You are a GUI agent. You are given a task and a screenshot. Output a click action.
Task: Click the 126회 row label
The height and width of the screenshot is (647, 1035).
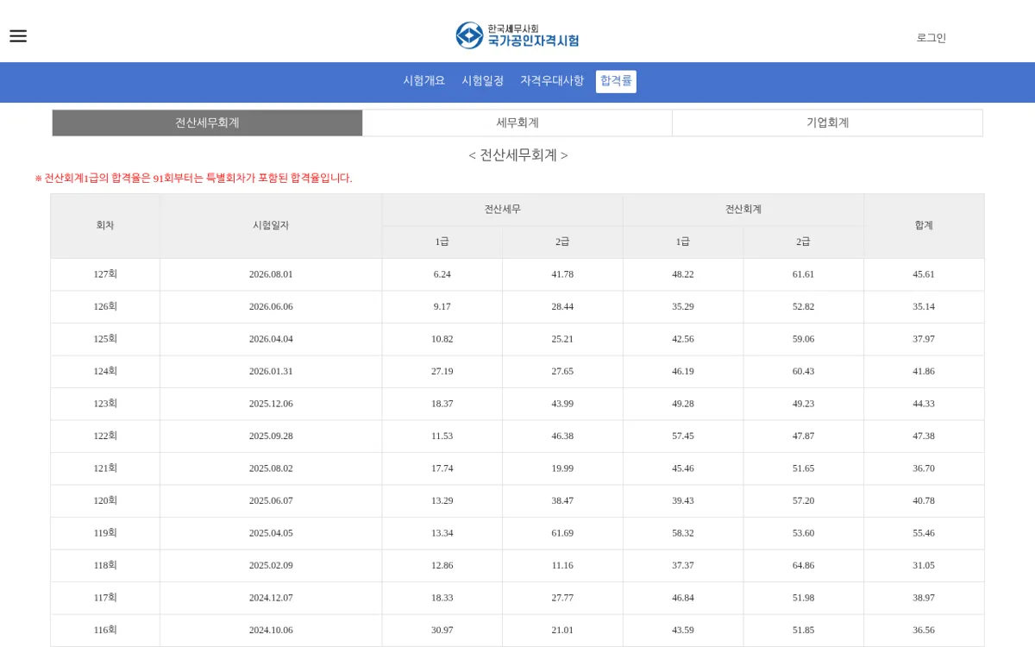tap(105, 306)
